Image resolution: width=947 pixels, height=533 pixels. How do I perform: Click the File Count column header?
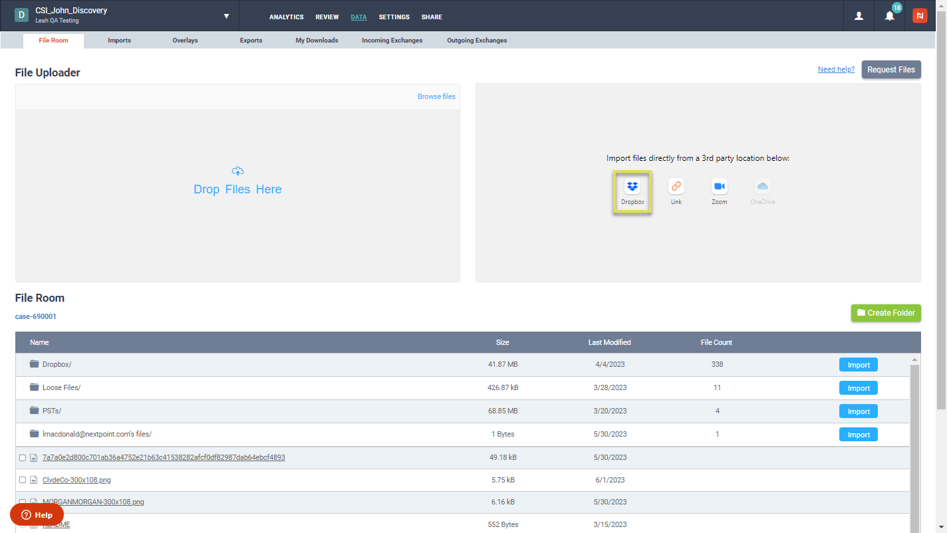click(716, 342)
